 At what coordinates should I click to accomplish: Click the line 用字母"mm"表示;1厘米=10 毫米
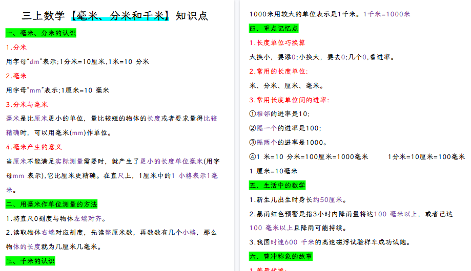(58, 90)
